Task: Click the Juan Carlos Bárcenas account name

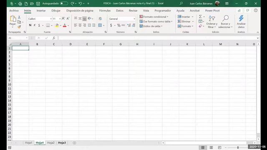Action: pos(201,4)
